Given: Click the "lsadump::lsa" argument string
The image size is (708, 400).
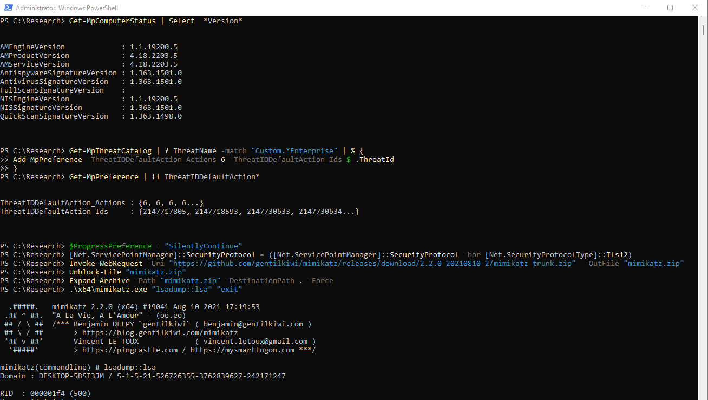Looking at the screenshot, I should coord(182,290).
